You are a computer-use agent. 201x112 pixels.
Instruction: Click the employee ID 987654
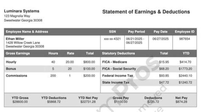pyautogui.click(x=184, y=39)
